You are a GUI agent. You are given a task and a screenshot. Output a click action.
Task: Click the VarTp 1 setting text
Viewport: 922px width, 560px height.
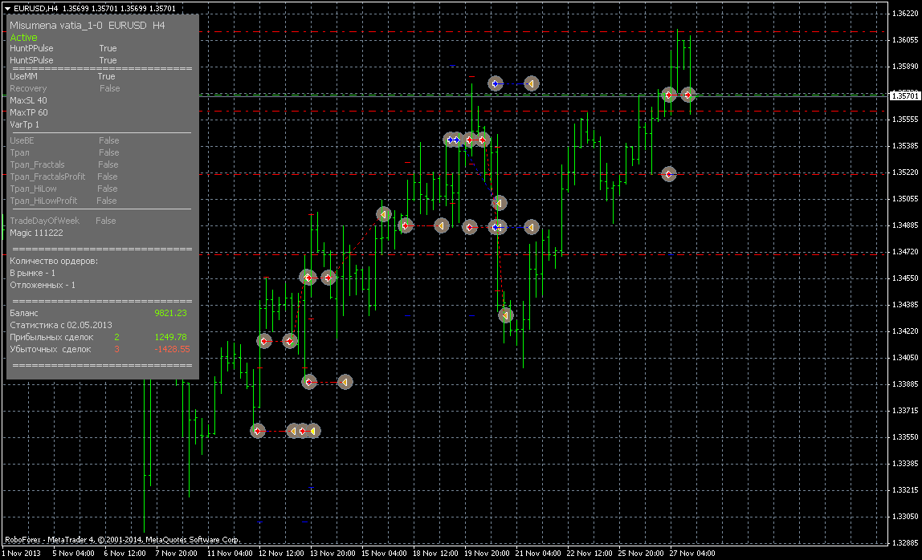[x=25, y=124]
